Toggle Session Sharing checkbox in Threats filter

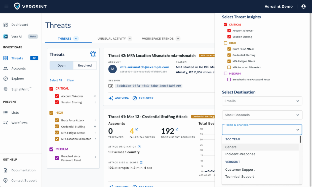57,102
